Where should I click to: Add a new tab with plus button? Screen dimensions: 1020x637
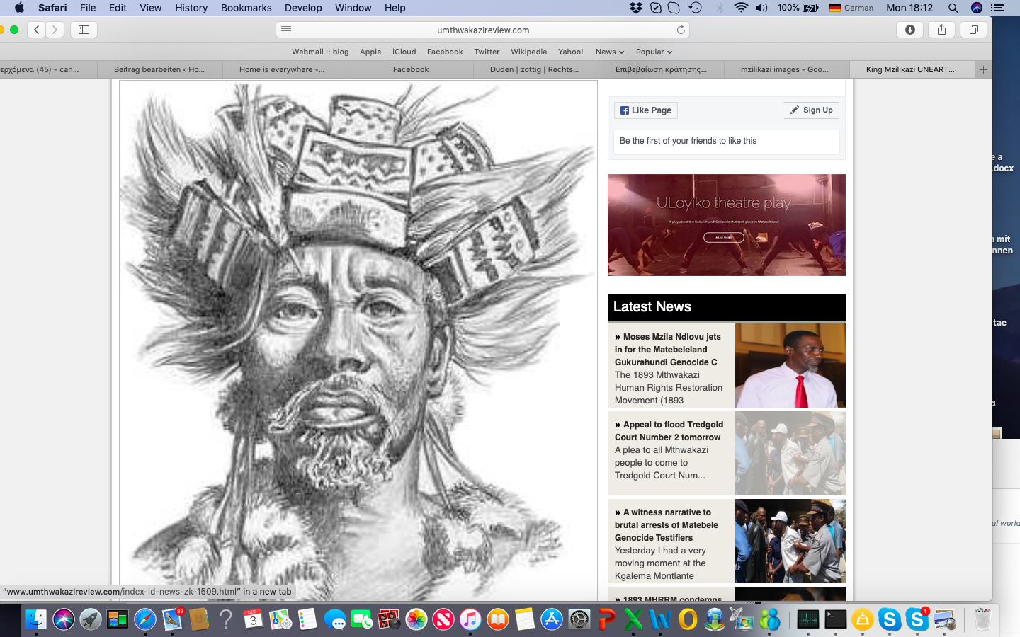pyautogui.click(x=983, y=69)
